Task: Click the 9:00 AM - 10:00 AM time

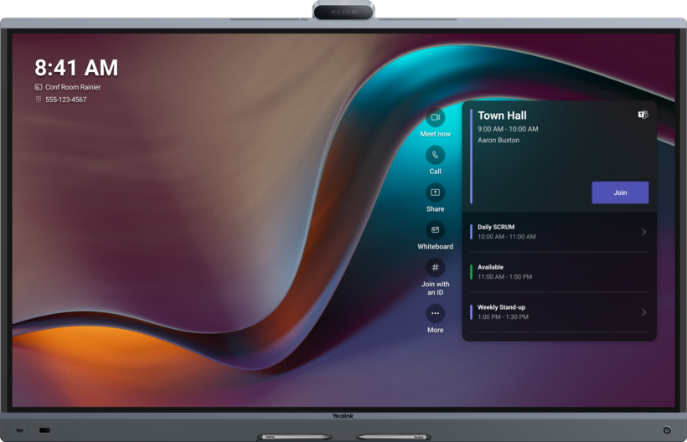Action: pyautogui.click(x=508, y=129)
